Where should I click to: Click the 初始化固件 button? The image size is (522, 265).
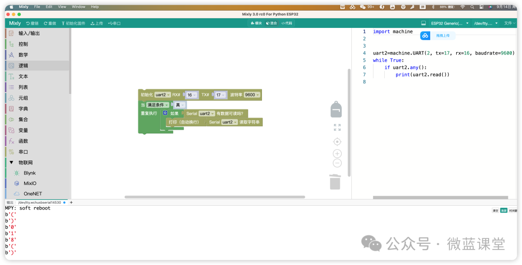73,23
